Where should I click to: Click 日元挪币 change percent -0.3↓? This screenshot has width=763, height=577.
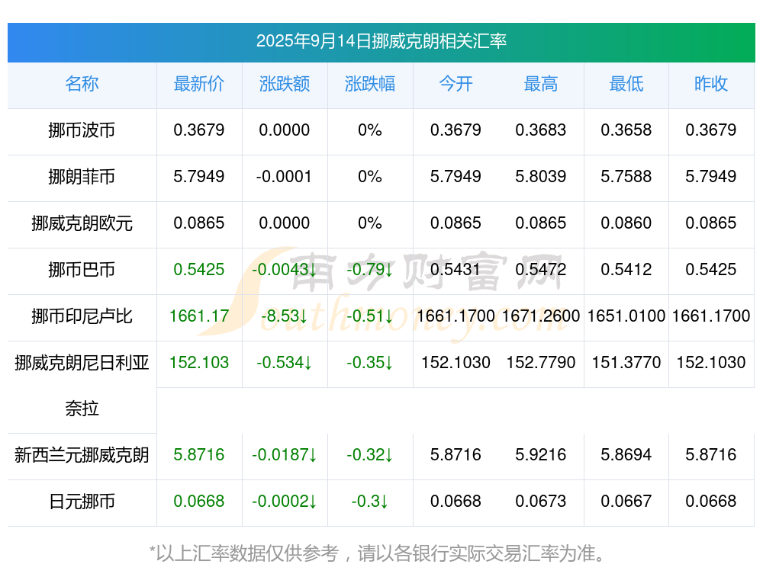click(370, 502)
